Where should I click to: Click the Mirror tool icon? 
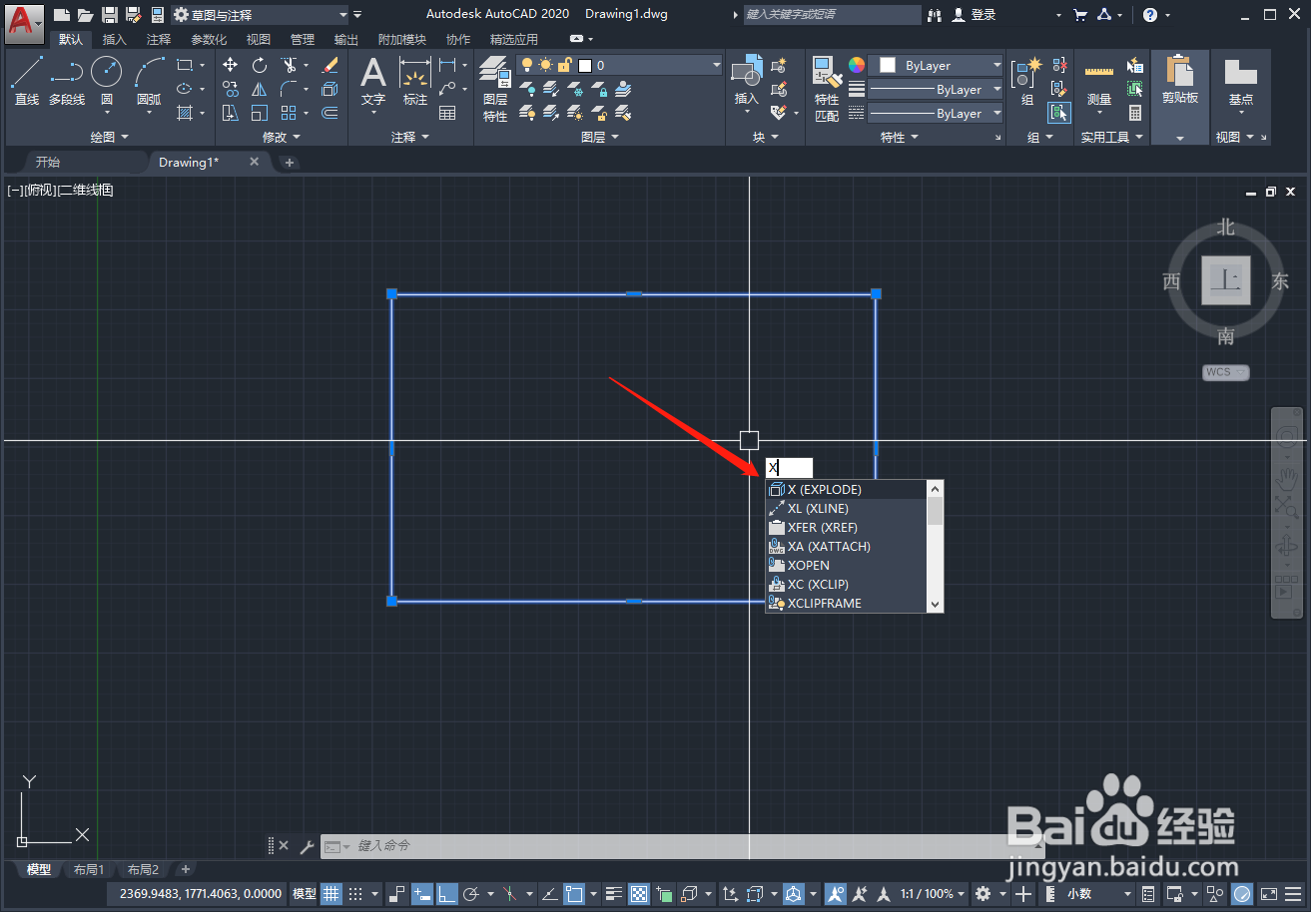click(260, 89)
